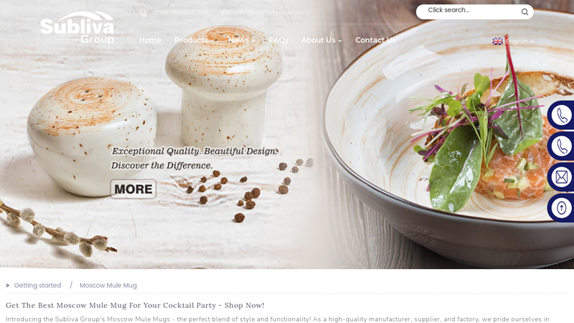The width and height of the screenshot is (574, 323).
Task: Click the first phone icon in the sidebar
Action: pos(561,115)
